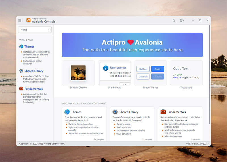
Task: Open the Shared Library offerings card title
Action: pyautogui.click(x=129, y=112)
